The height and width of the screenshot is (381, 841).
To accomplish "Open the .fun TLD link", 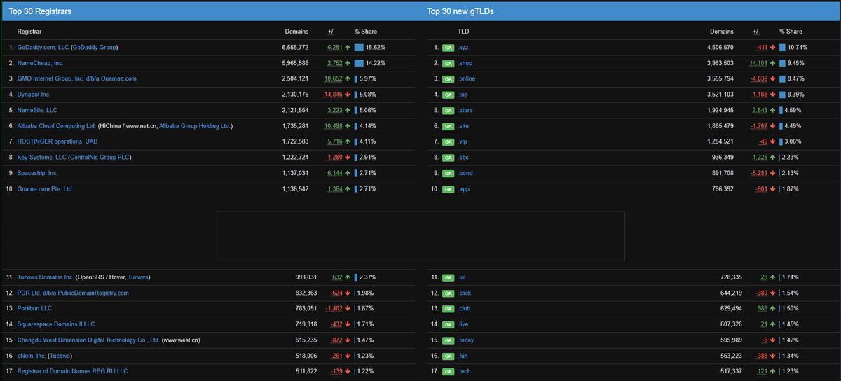I will pyautogui.click(x=463, y=356).
